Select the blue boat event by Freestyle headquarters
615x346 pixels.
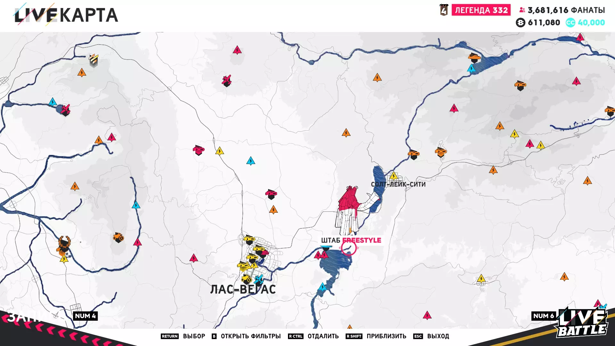(x=326, y=248)
